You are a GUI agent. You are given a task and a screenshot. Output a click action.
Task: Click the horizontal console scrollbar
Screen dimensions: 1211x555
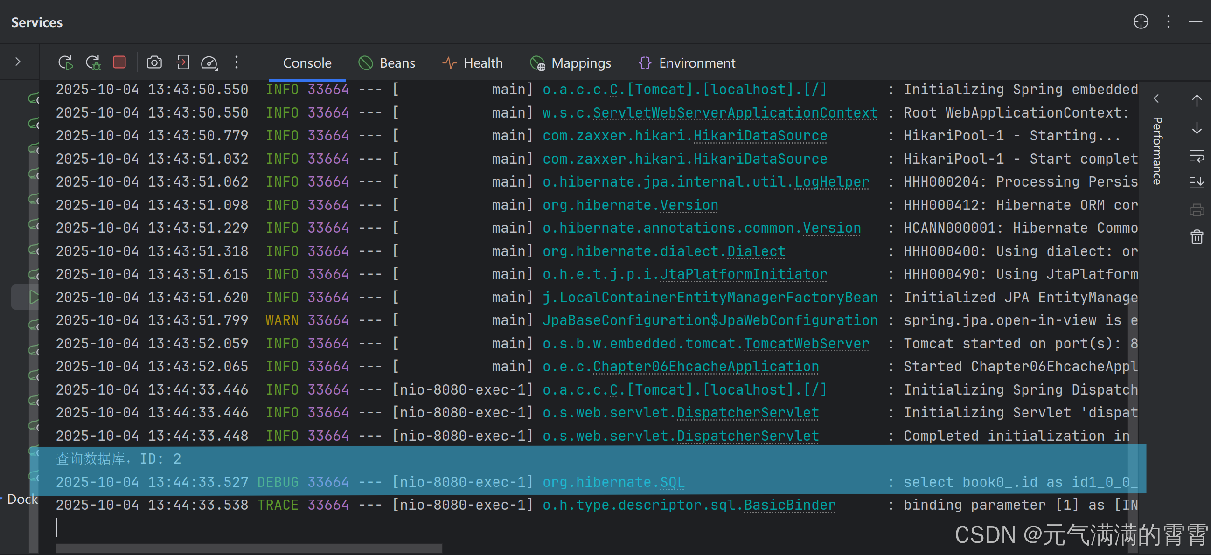(249, 548)
